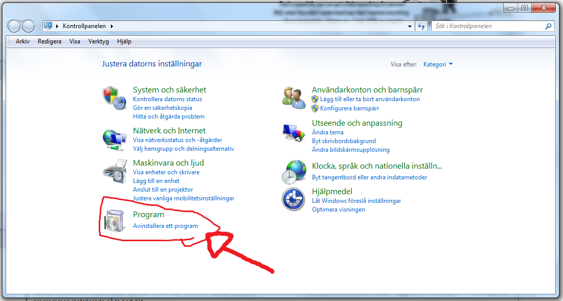This screenshot has height=301, width=563.
Task: Select the Kontrollpanelen breadcrumb
Action: pyautogui.click(x=84, y=26)
